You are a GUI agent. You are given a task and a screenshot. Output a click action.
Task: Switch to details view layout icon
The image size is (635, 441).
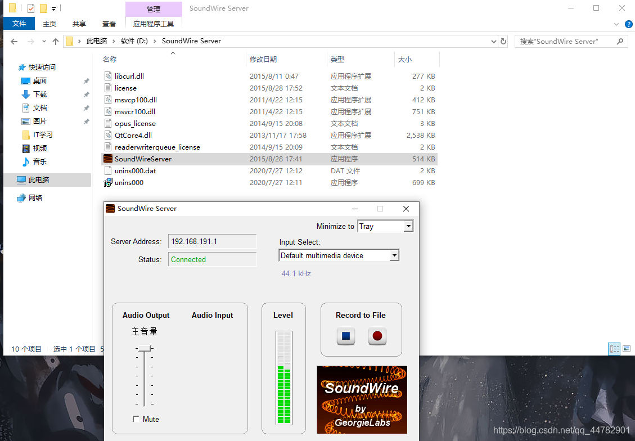(614, 349)
